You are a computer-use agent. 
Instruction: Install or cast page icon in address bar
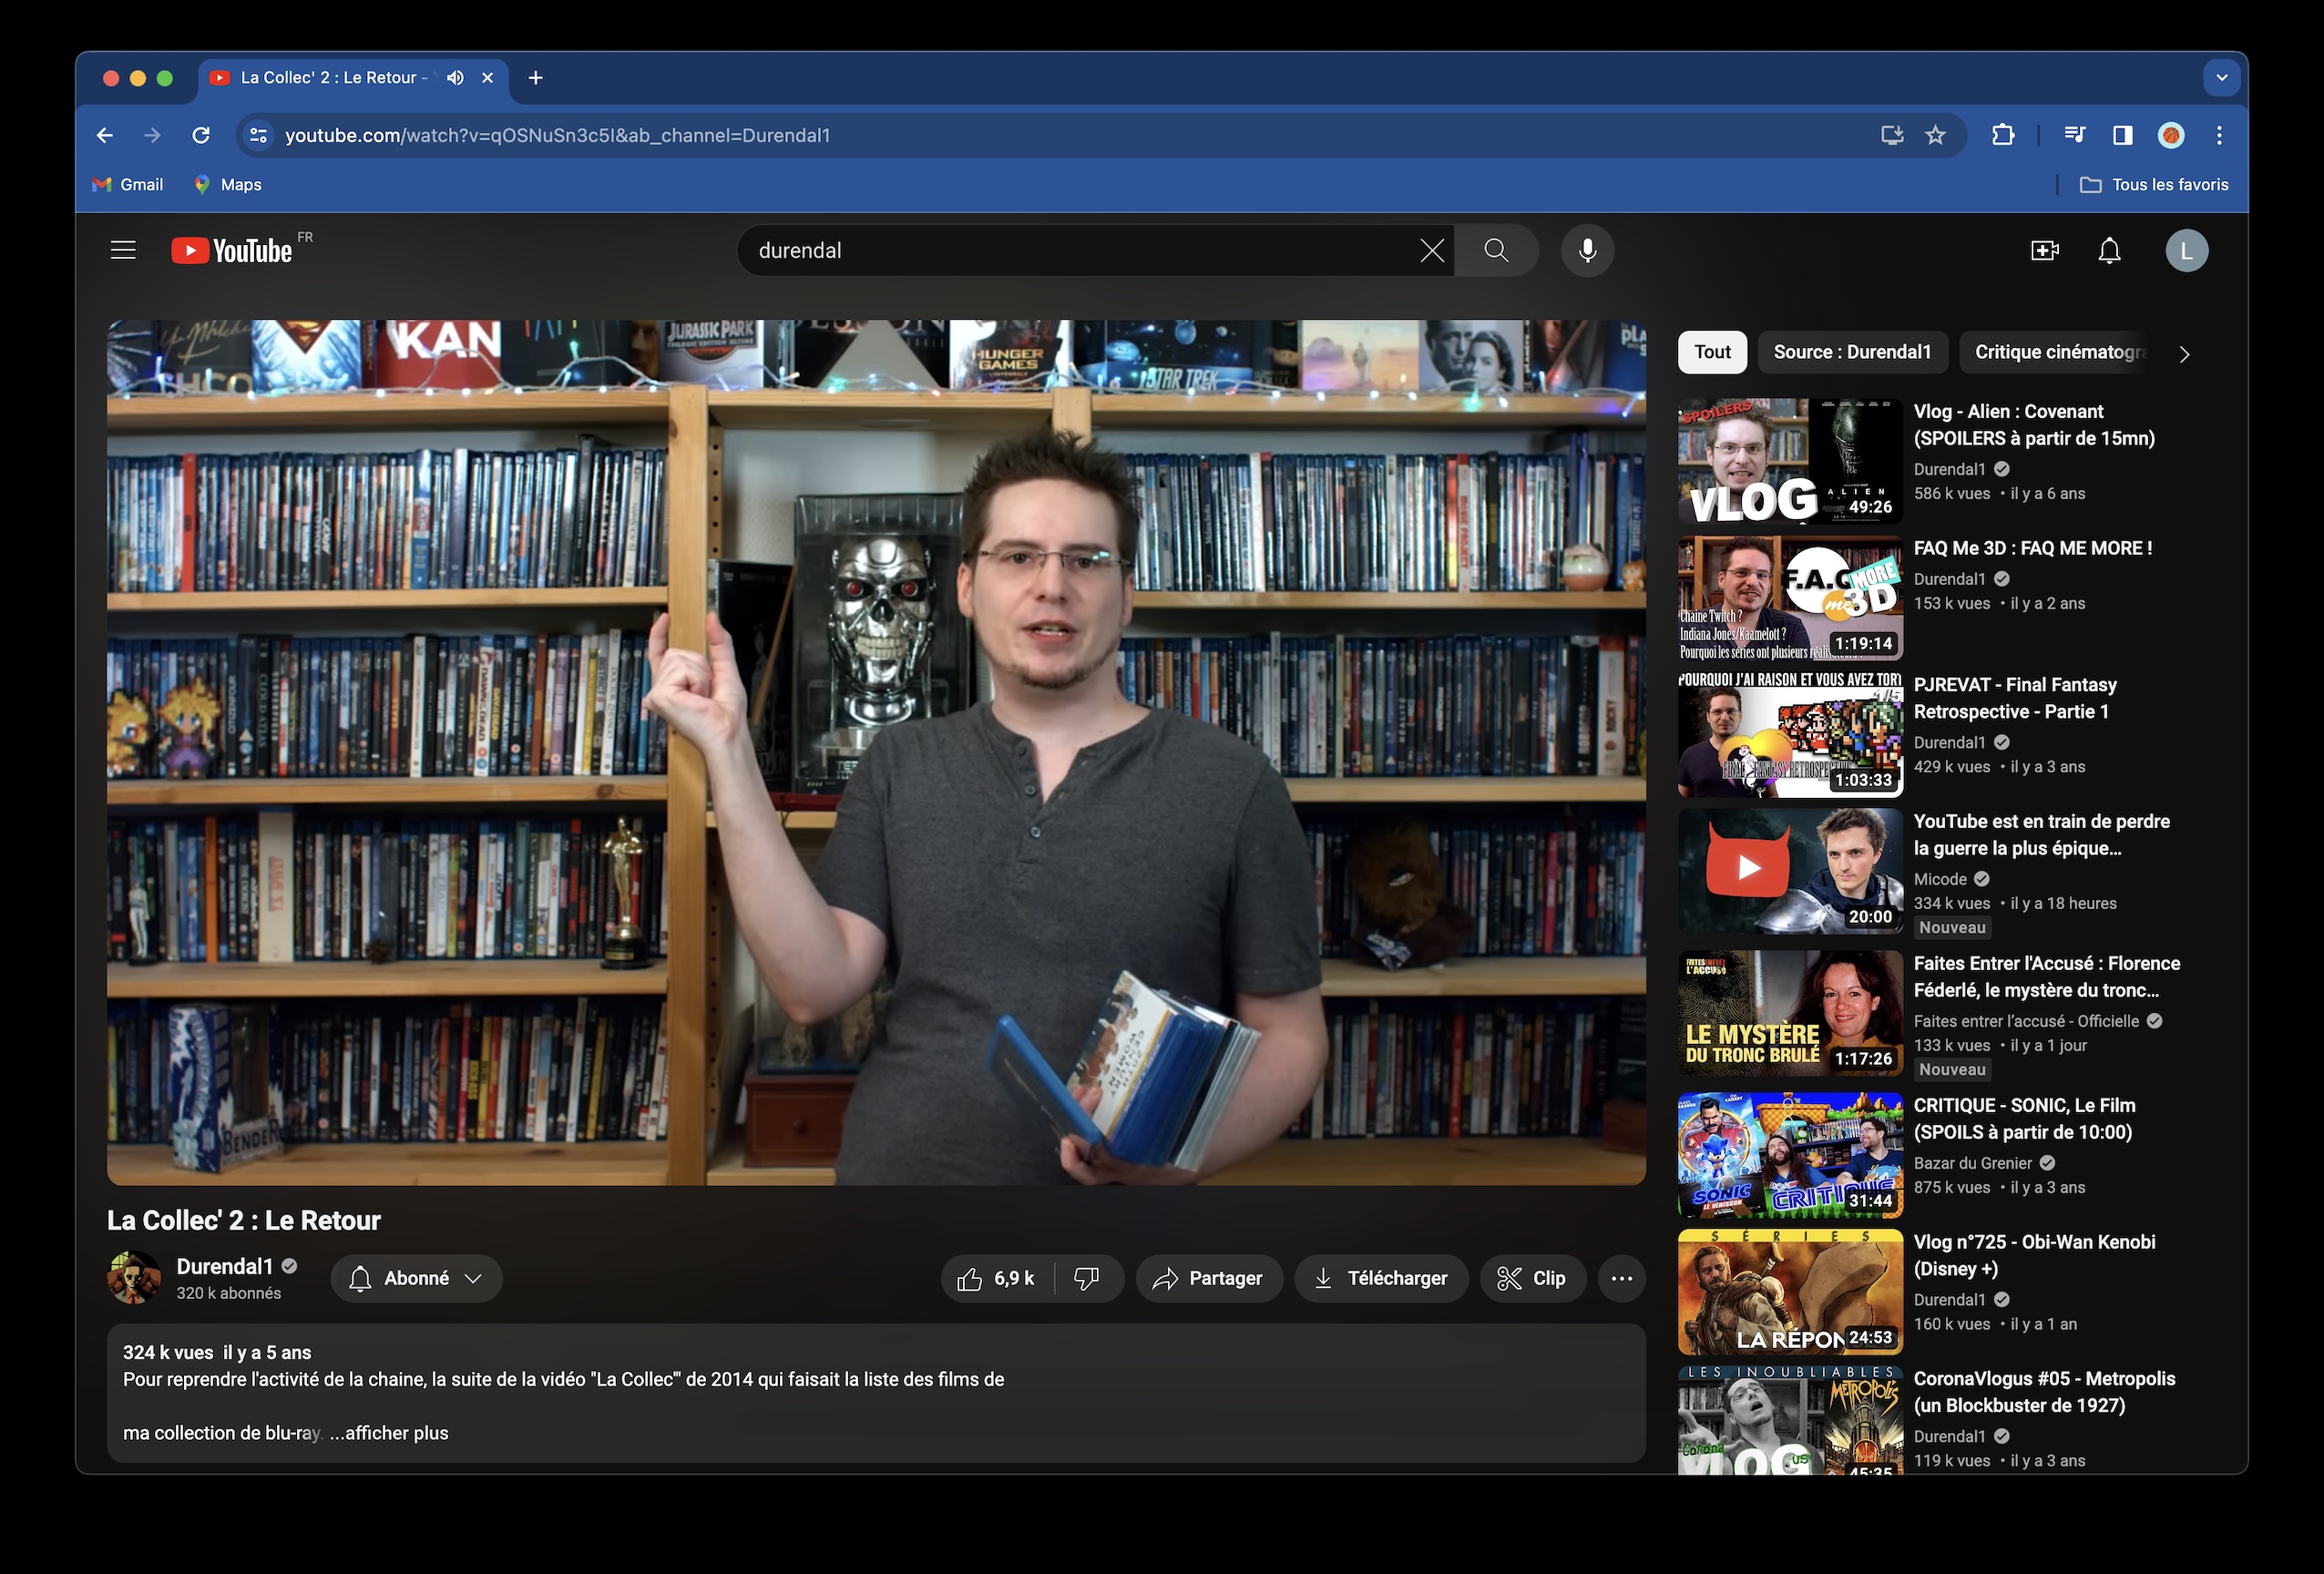pos(1891,135)
